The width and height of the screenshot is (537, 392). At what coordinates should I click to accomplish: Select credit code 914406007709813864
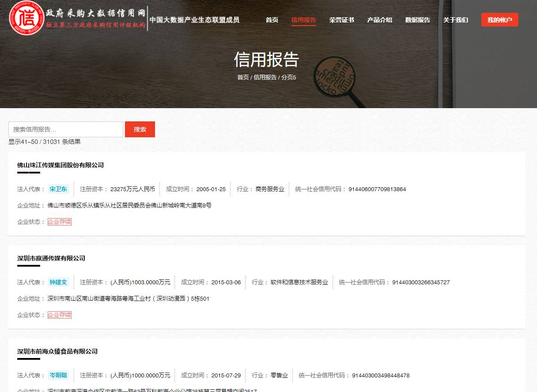(377, 189)
